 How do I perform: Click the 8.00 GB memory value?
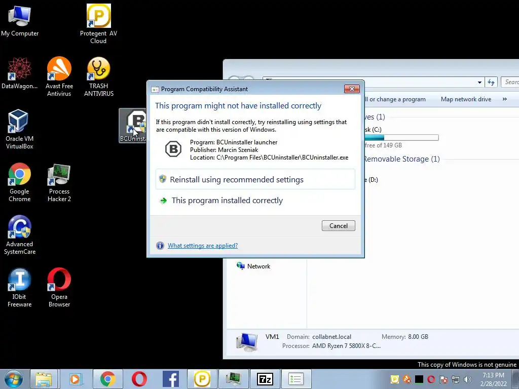tap(418, 337)
